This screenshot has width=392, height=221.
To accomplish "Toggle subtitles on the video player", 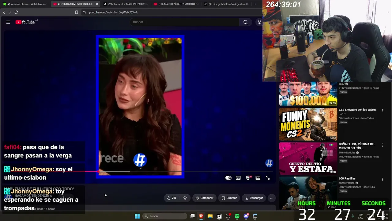I will pos(238,178).
